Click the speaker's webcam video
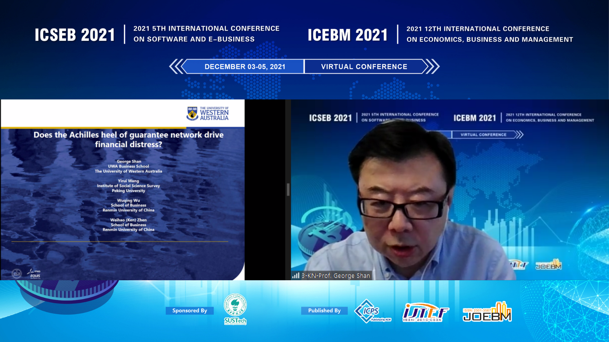This screenshot has width=609, height=342. tap(450, 190)
